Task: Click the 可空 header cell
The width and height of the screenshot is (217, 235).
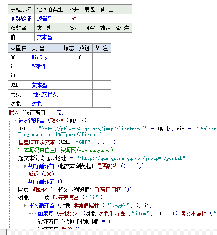Action: click(90, 28)
